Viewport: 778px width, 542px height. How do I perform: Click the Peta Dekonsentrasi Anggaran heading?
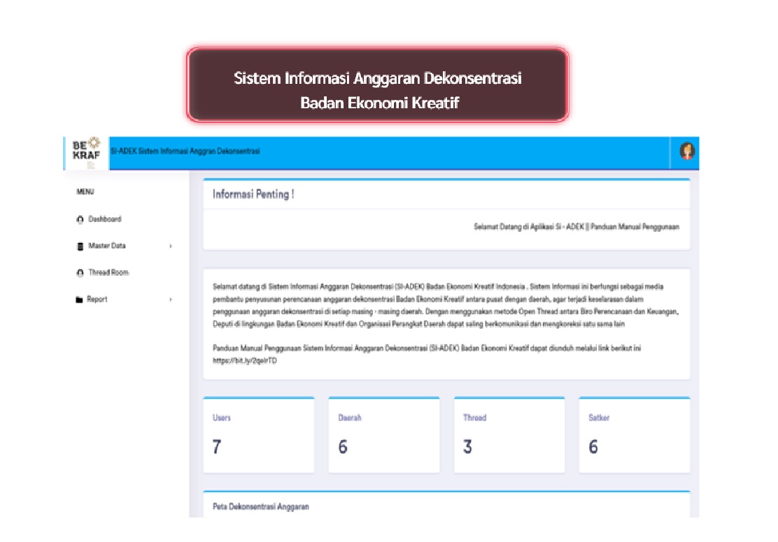(x=260, y=506)
